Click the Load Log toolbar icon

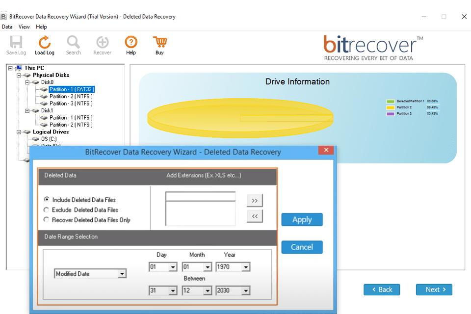tap(45, 42)
